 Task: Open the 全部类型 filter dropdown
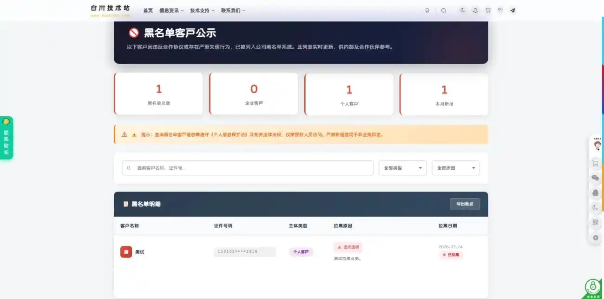(402, 168)
